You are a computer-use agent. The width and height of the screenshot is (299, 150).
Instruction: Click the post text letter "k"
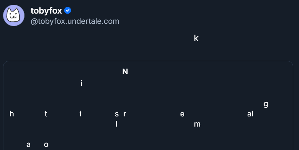(x=196, y=38)
